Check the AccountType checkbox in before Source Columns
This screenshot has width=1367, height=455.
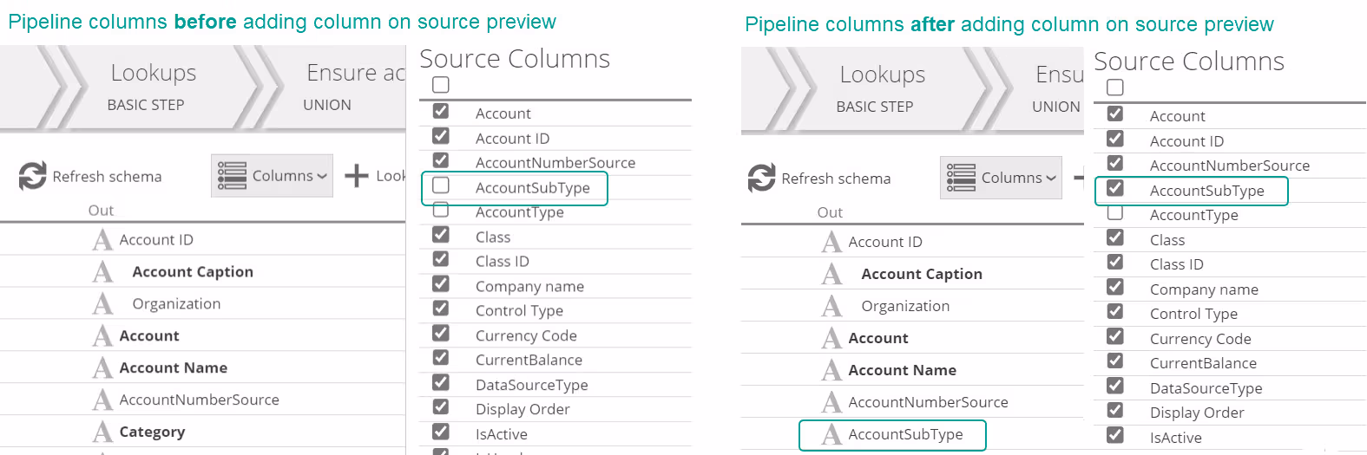pyautogui.click(x=441, y=210)
